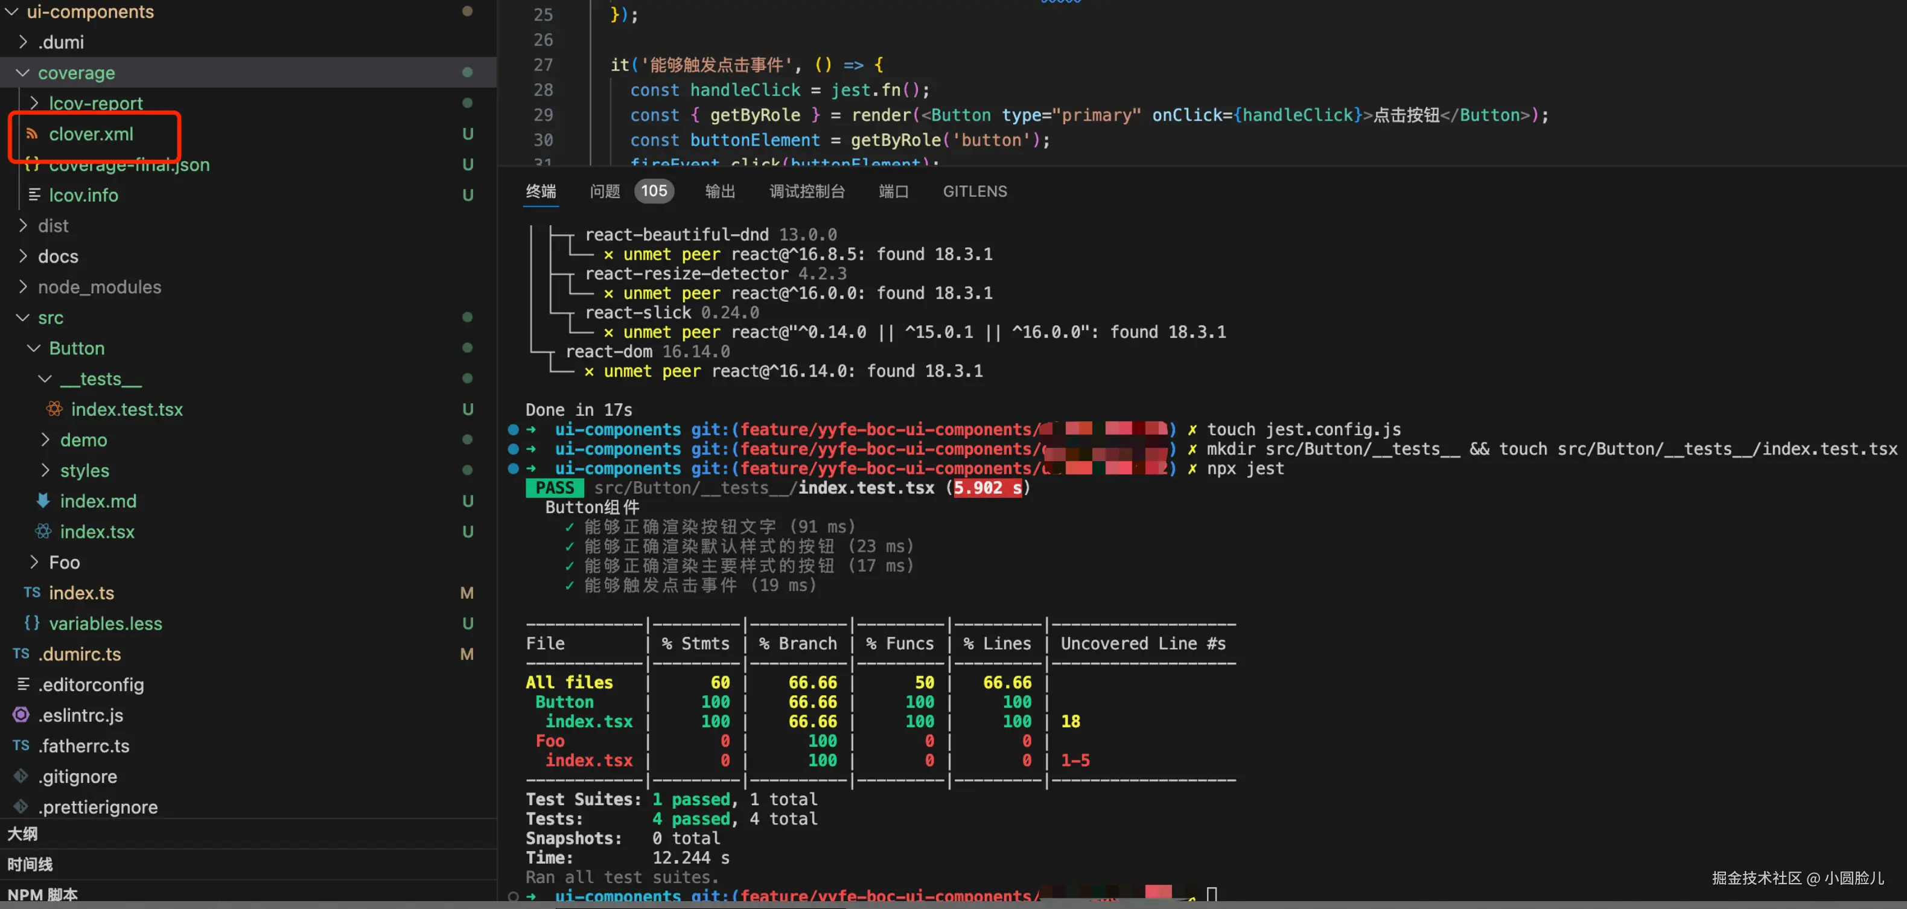Click the TS icon beside .dumirc.ts
The width and height of the screenshot is (1907, 909).
(21, 654)
